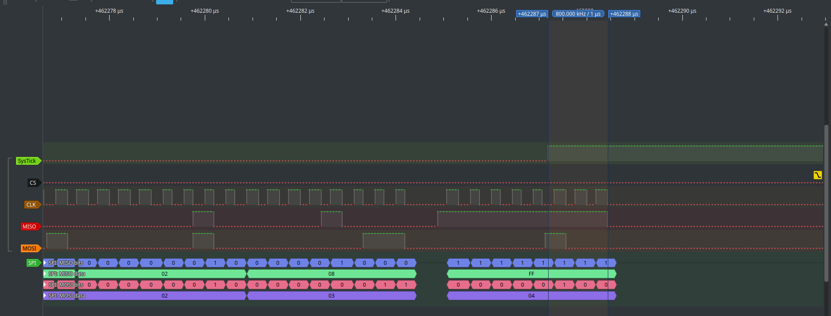Select the MOSI data 04 annotation
The image size is (831, 316).
[x=531, y=296]
